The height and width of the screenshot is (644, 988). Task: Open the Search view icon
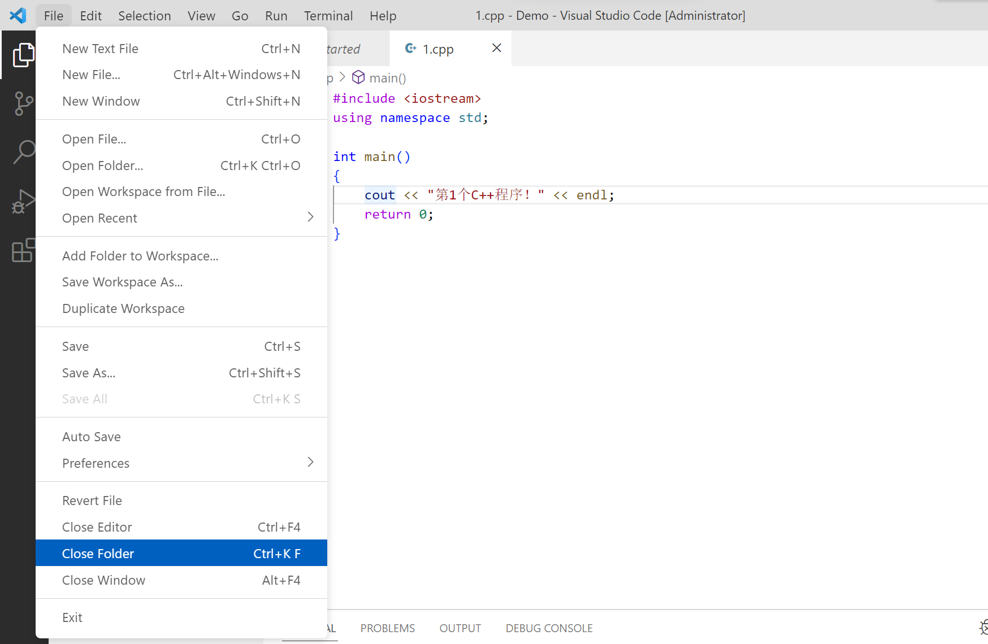(23, 152)
